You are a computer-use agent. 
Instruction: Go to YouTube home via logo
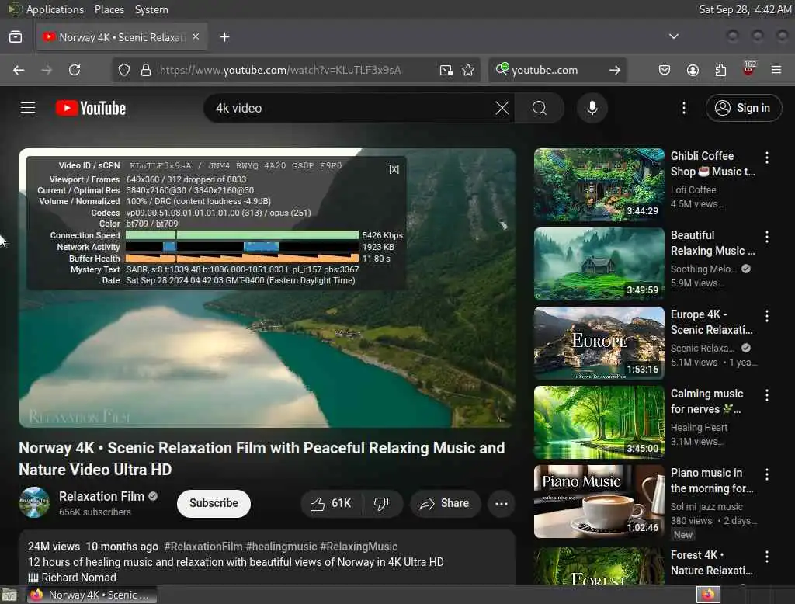coord(91,108)
